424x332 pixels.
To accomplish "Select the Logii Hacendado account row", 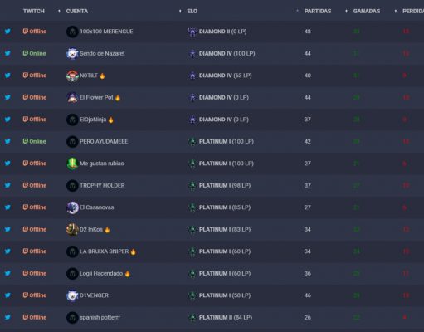I will point(212,273).
